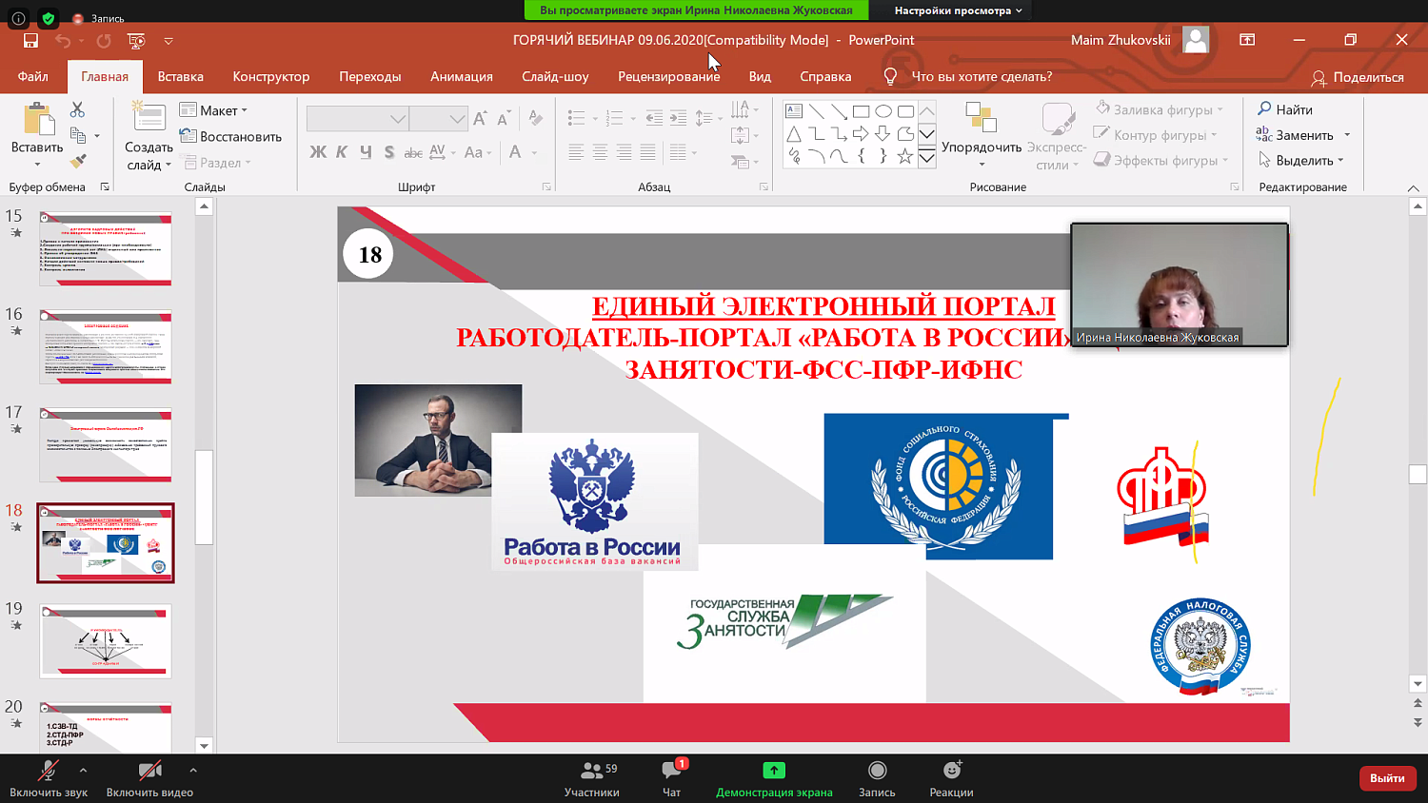
Task: Select the oval shape in gallery
Action: point(883,111)
